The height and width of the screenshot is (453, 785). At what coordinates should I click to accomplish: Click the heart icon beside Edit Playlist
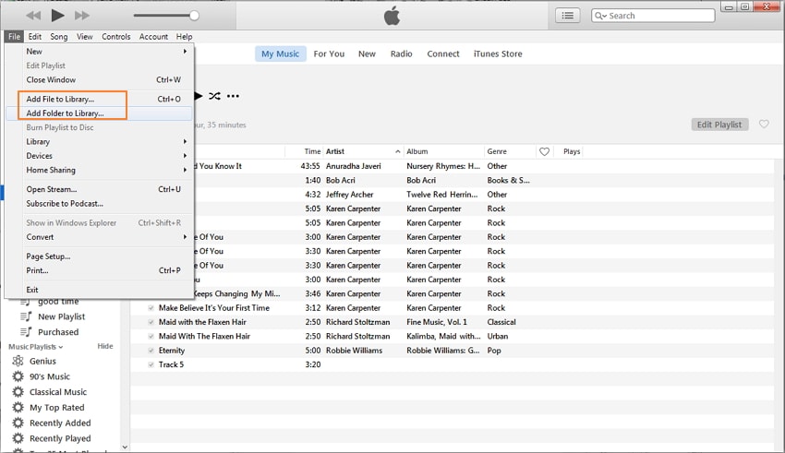click(x=764, y=124)
